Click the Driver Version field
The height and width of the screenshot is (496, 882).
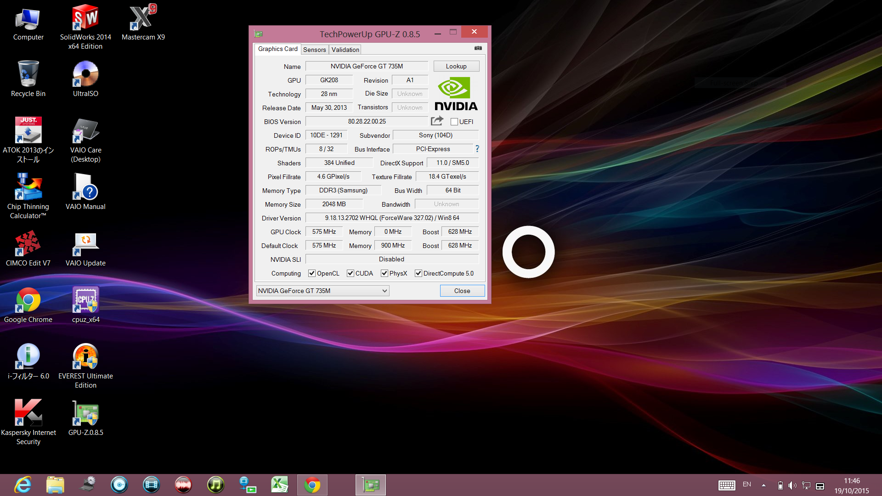(392, 218)
